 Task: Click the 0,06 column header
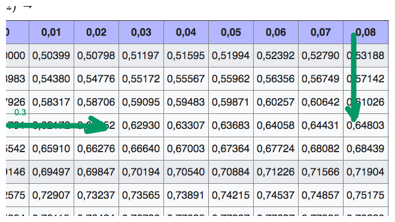point(275,32)
